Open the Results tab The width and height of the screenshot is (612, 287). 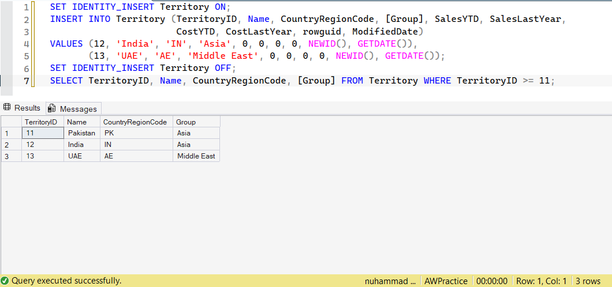pyautogui.click(x=23, y=108)
